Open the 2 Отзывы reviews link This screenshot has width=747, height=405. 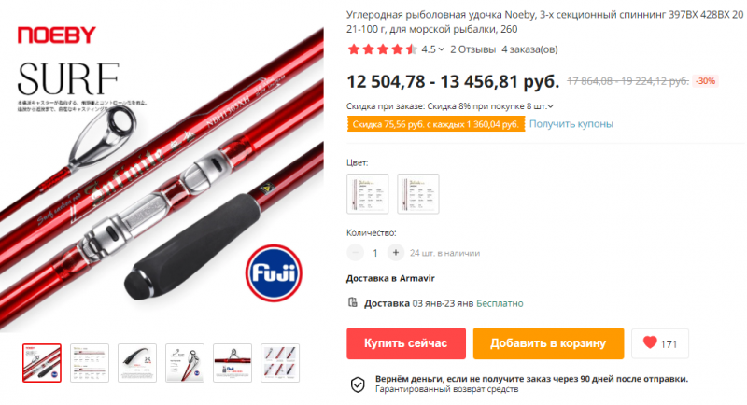[473, 49]
